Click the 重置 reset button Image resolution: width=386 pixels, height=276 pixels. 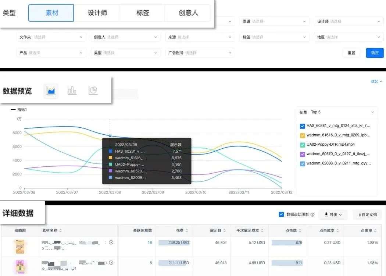coord(351,53)
